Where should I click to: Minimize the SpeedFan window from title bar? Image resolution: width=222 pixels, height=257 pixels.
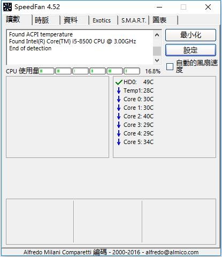click(159, 7)
